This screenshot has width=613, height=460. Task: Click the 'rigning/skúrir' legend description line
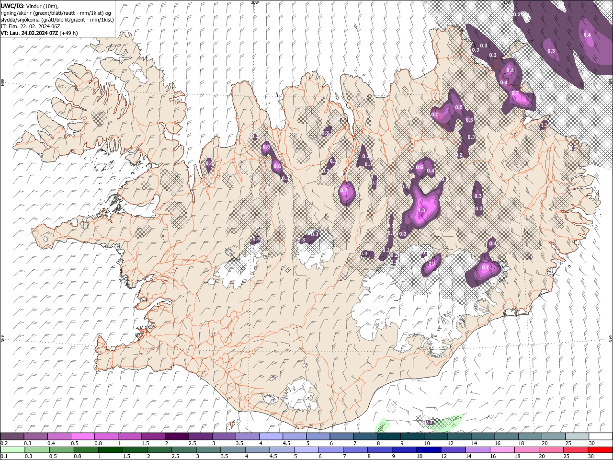(56, 13)
